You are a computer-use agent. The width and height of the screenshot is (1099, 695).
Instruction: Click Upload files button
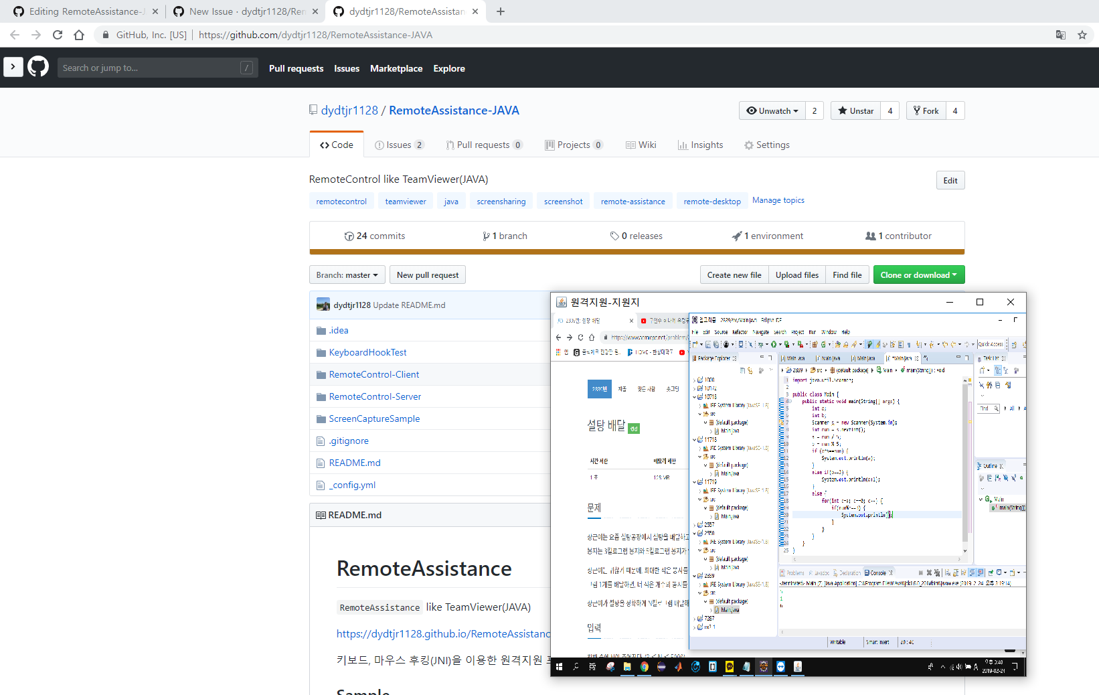click(x=797, y=275)
